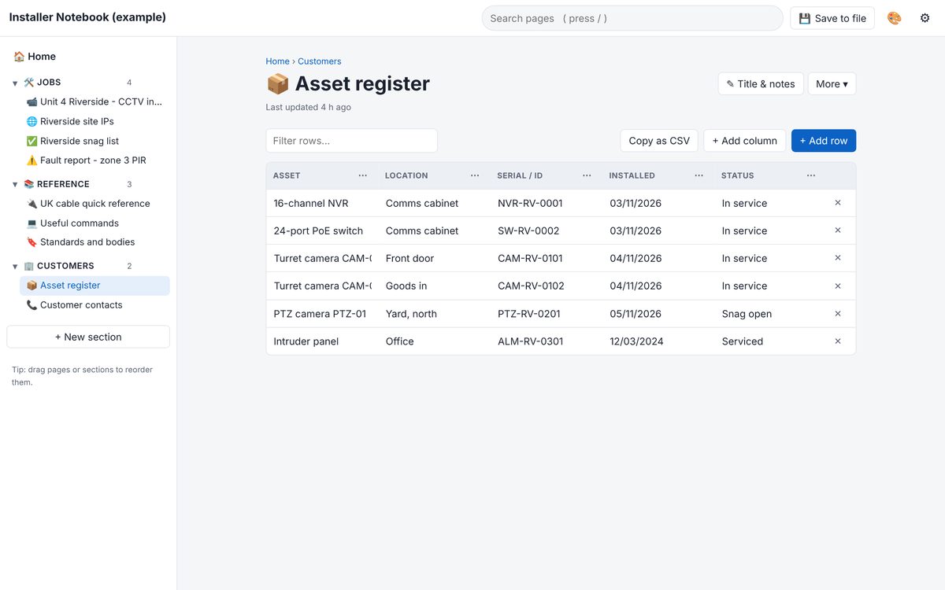Click the 16-channel NVR cell
Image resolution: width=945 pixels, height=590 pixels.
(322, 203)
